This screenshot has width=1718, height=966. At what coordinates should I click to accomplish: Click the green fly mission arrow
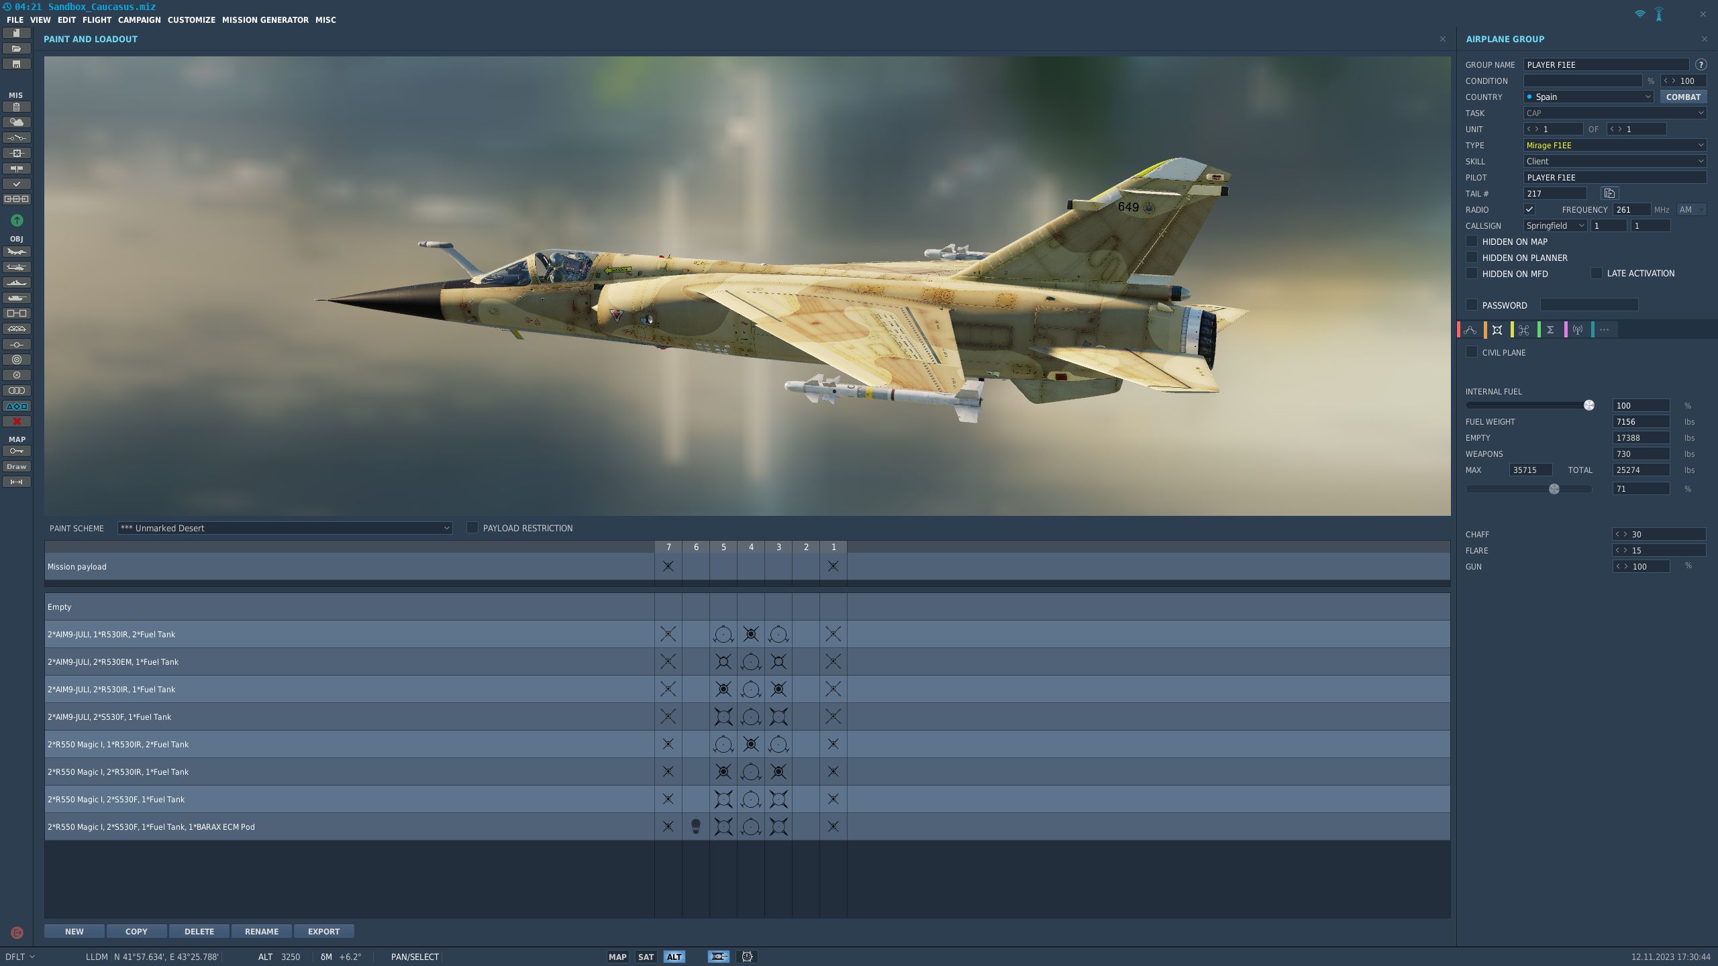(17, 220)
